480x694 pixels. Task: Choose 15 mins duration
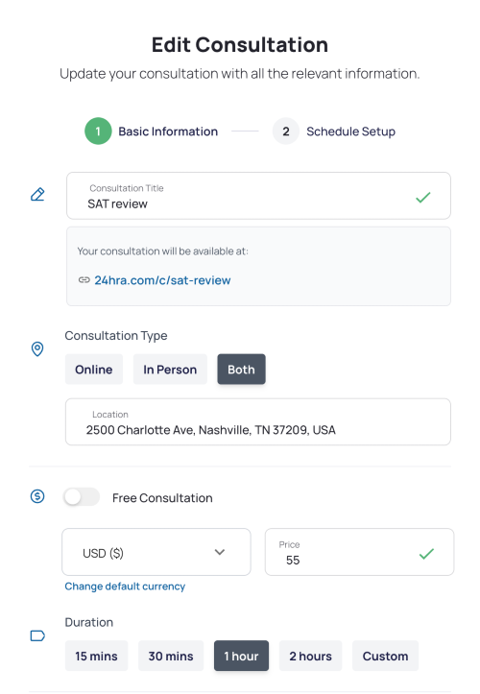[97, 656]
